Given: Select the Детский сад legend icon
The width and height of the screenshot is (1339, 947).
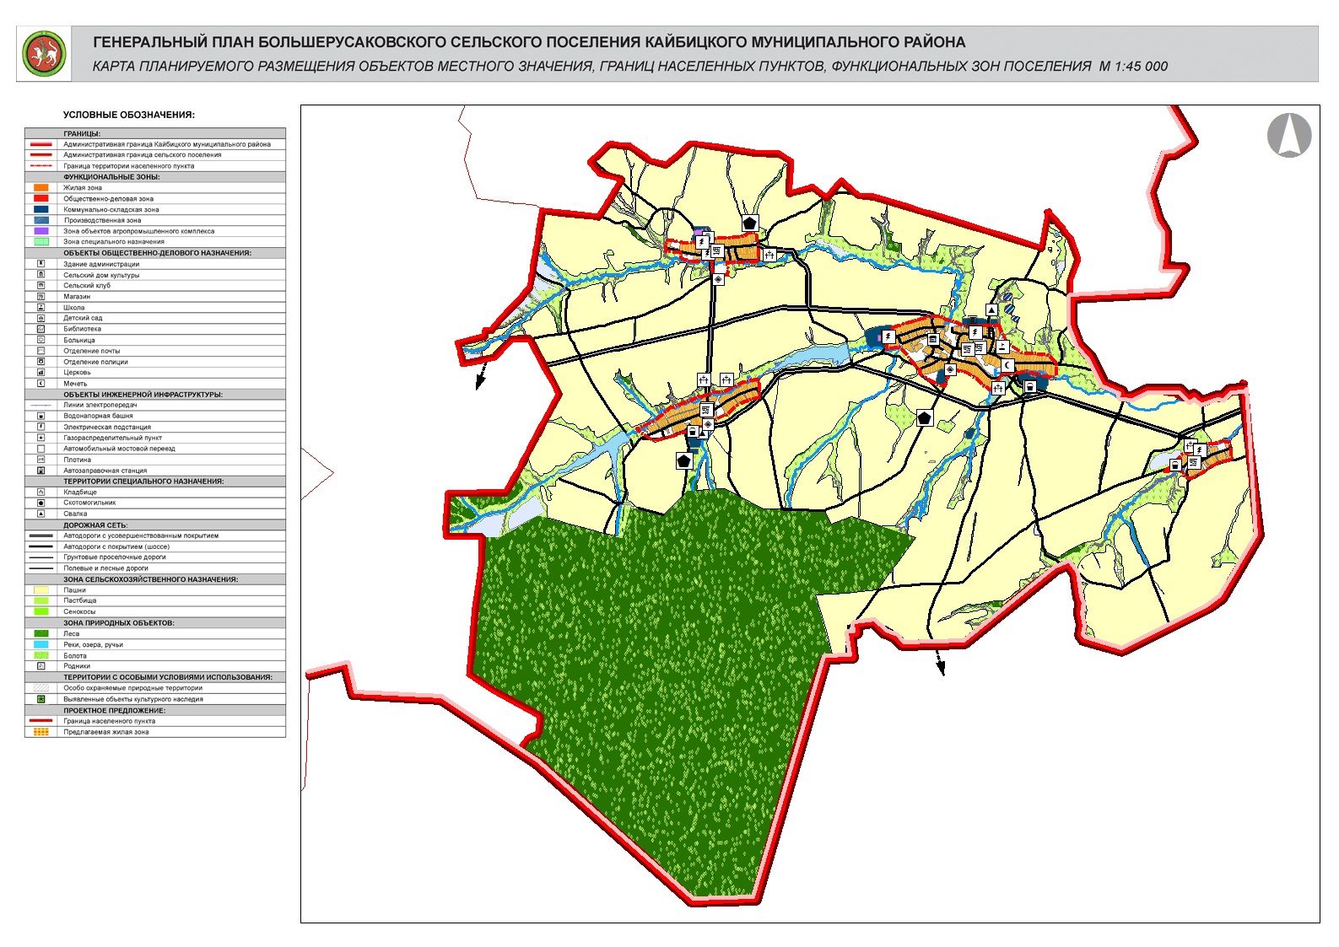Looking at the screenshot, I should click(40, 318).
